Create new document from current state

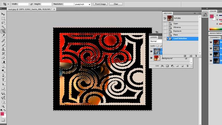(x=185, y=56)
